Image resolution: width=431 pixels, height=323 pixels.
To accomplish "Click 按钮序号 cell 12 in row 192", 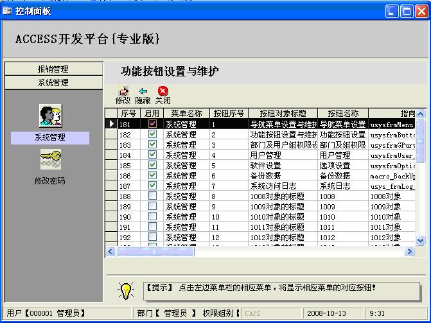I will [x=229, y=237].
